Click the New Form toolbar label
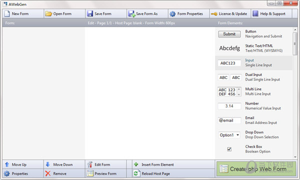The image size is (300, 180). [x=20, y=14]
